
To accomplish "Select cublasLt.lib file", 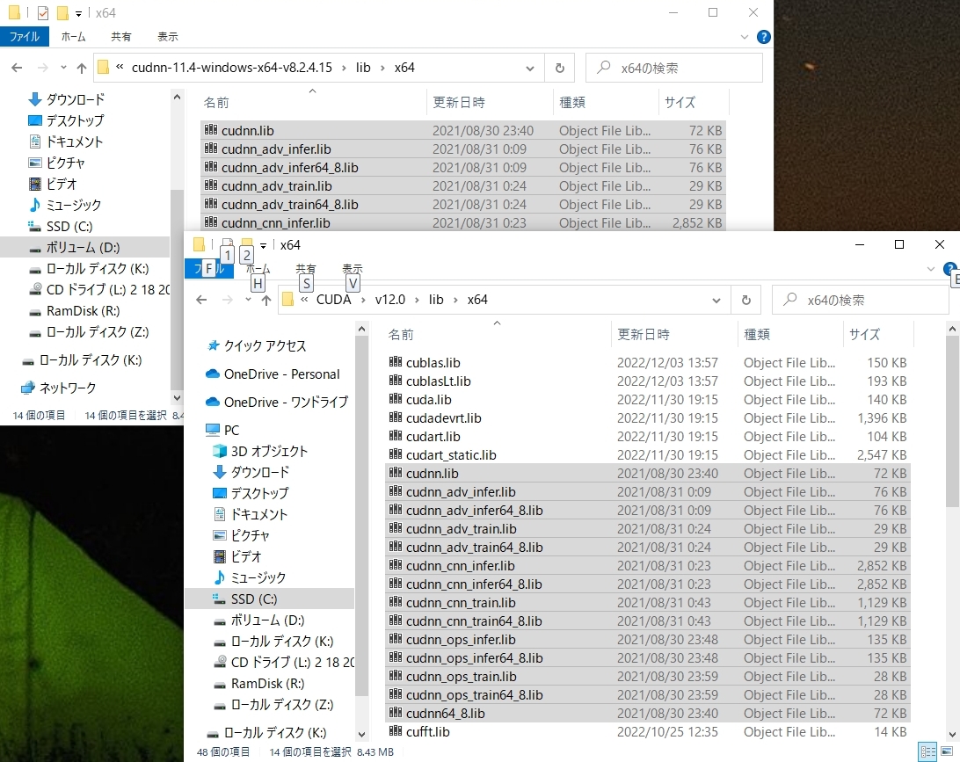I will point(648,381).
